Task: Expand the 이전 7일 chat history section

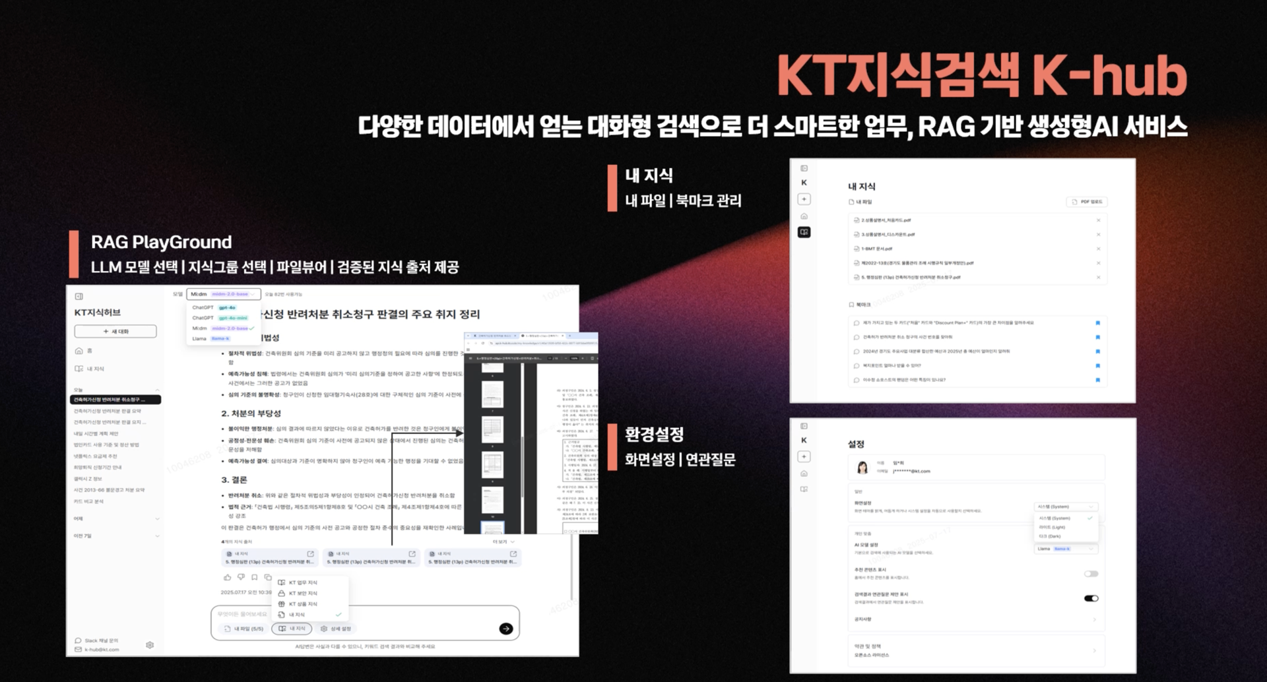Action: coord(157,536)
